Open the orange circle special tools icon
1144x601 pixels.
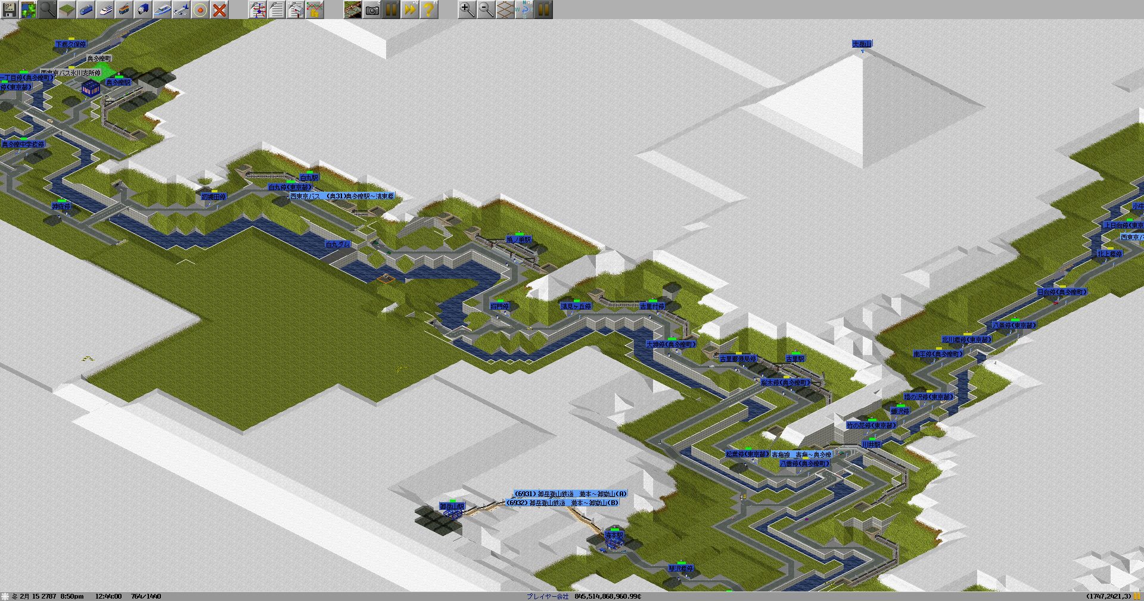pos(200,10)
